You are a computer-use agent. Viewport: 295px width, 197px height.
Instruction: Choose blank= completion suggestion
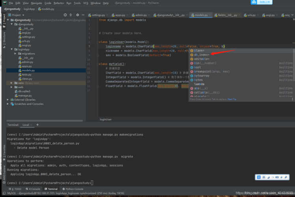click(x=241, y=50)
